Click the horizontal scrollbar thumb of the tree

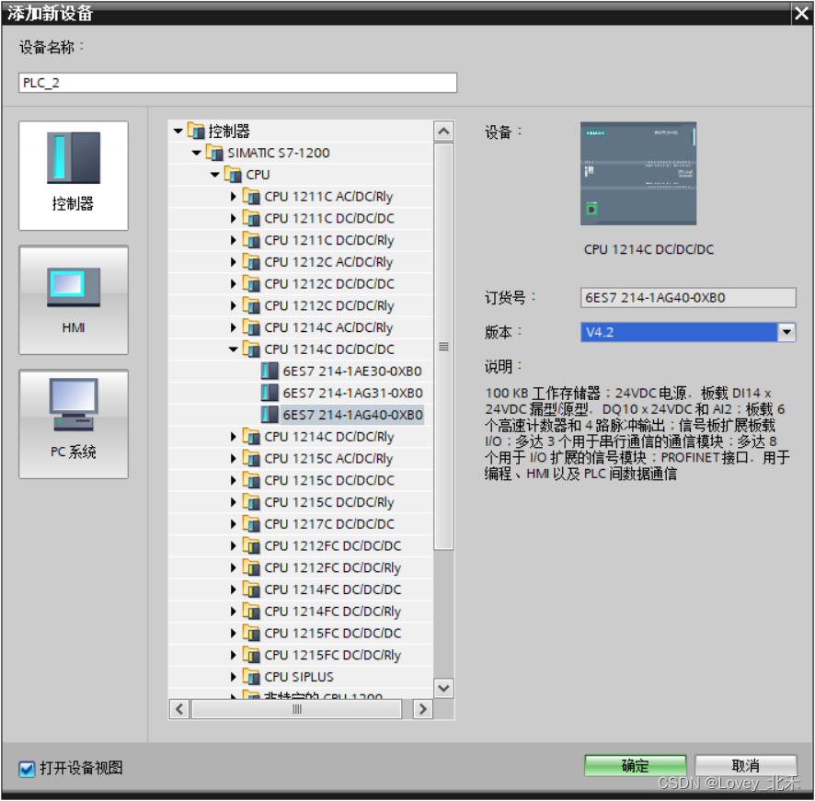coord(297,709)
